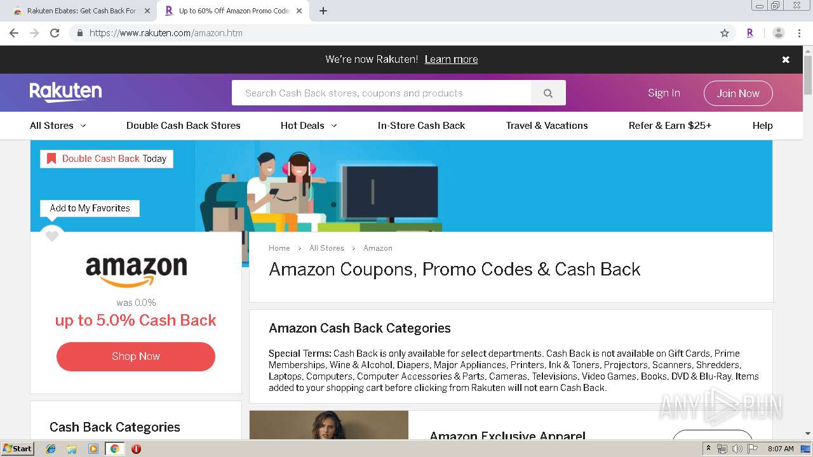Open a new tab with plus button
This screenshot has width=813, height=457.
tap(323, 11)
